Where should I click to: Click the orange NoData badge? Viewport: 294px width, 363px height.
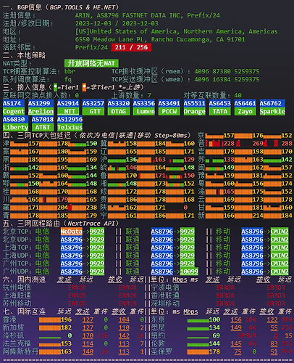72,232
